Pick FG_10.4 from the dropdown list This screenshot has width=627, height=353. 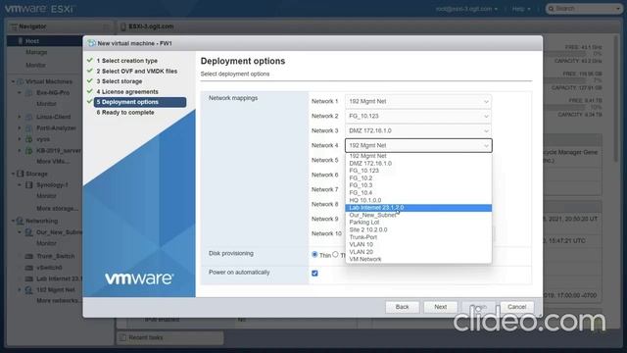[x=418, y=193]
